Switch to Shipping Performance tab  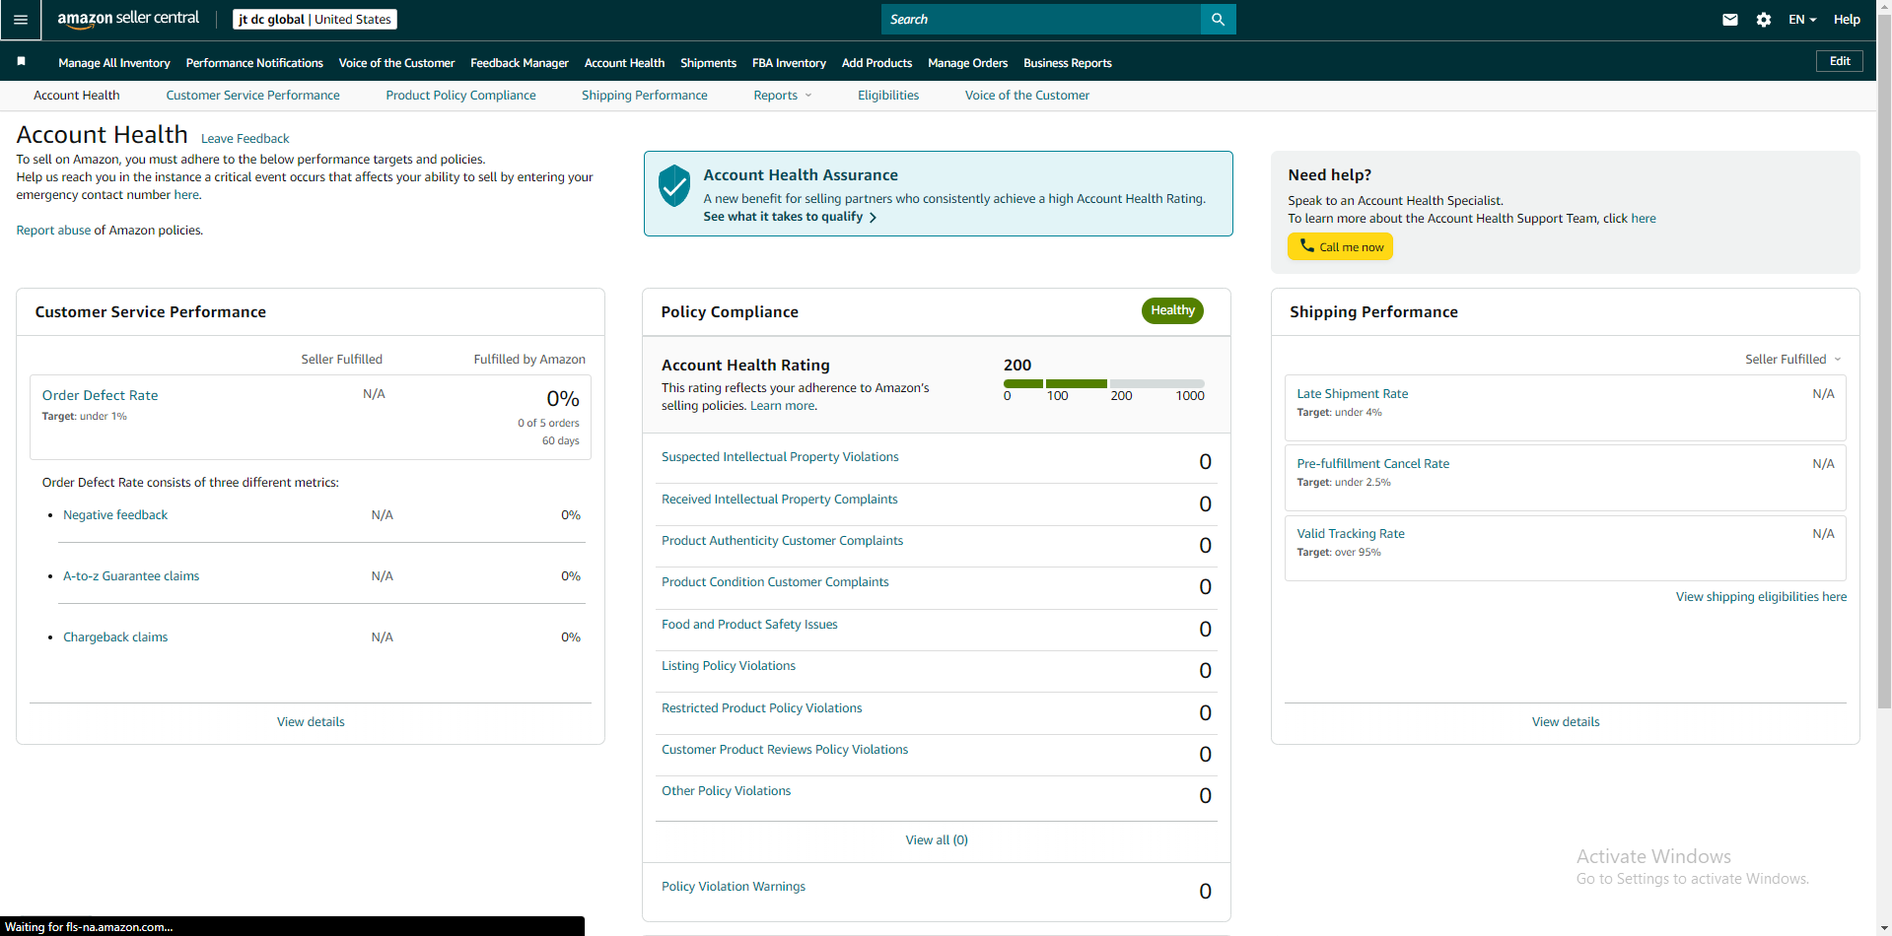pos(645,96)
